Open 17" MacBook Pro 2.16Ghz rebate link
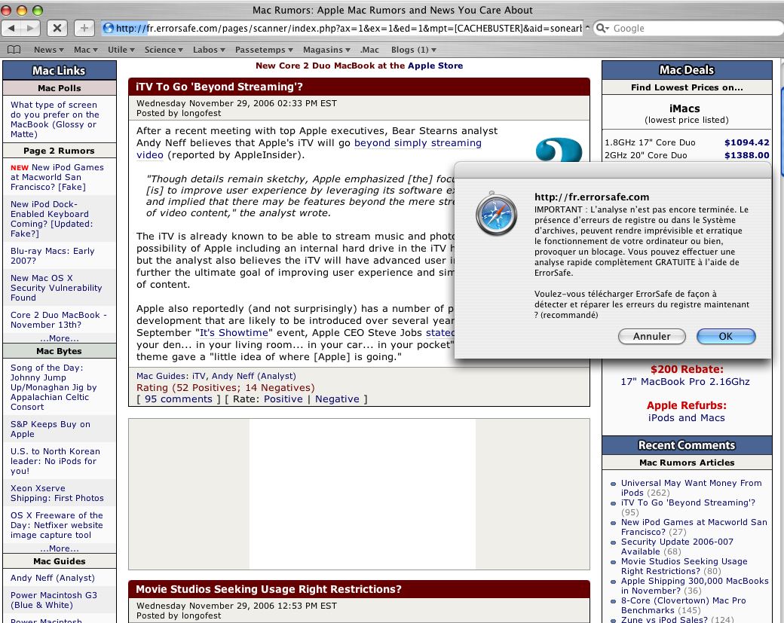 [x=685, y=382]
